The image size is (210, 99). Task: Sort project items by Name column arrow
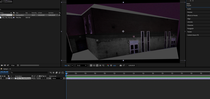pyautogui.click(x=11, y=13)
